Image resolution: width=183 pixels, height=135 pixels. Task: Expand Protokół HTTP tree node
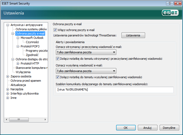click(x=18, y=63)
